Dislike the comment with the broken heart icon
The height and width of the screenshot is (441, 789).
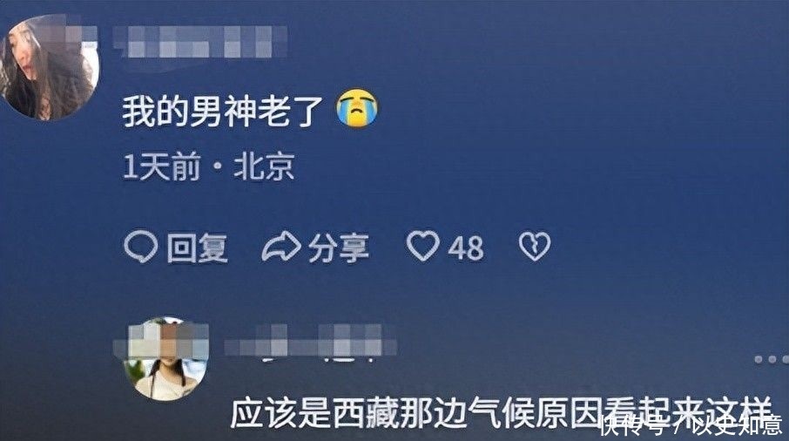535,246
